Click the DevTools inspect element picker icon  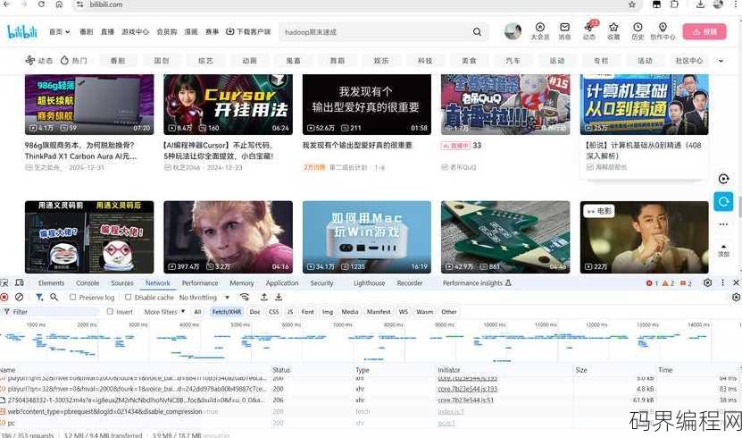[x=4, y=282]
